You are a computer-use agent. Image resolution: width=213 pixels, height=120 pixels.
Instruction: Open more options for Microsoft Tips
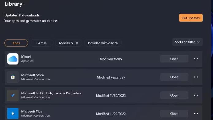[x=196, y=114]
